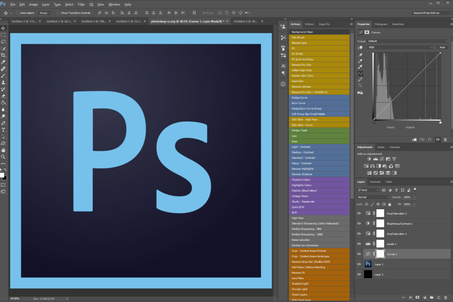Toggle visibility of the Levels 1 layer

click(359, 244)
